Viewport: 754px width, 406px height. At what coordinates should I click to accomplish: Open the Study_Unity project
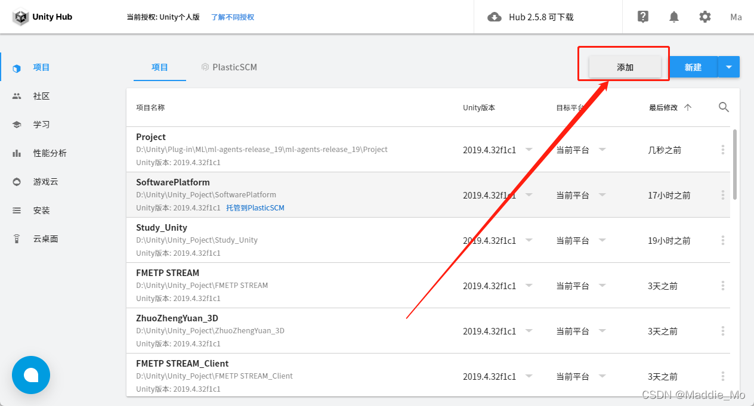point(162,228)
